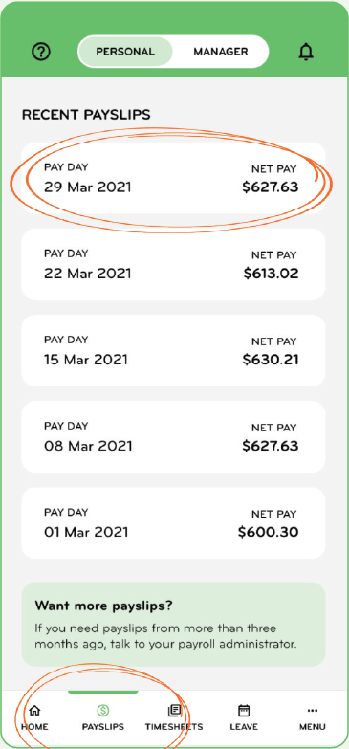This screenshot has width=349, height=749.
Task: Select the 08 Mar 2021 payslip
Action: click(x=173, y=436)
